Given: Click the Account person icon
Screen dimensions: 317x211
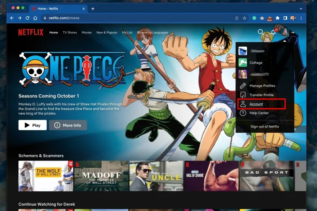Looking at the screenshot, I should tap(243, 104).
